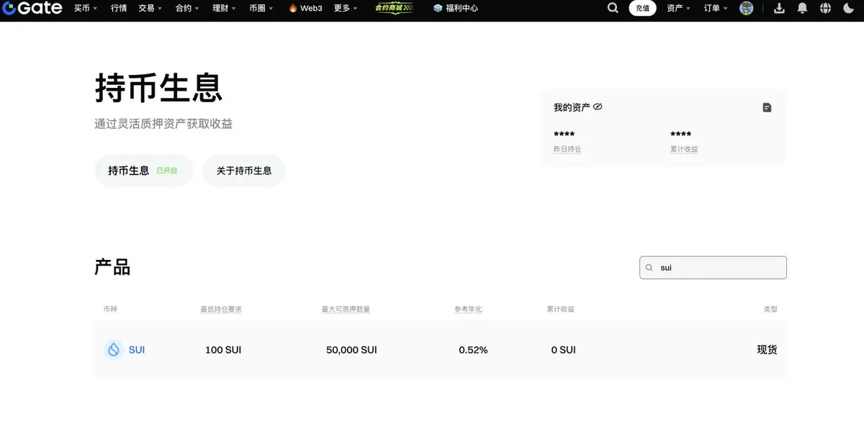Expand the 币圈 dropdown
Screen dimensions: 864x437
[x=261, y=8]
